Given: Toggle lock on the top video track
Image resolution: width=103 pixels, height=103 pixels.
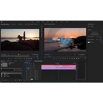Looking at the screenshot, I should (27, 66).
